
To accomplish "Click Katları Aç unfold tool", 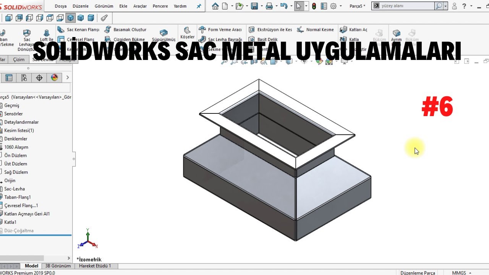I will tap(354, 29).
